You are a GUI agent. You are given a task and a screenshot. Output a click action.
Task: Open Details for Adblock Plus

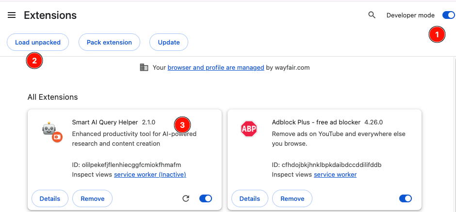coord(249,198)
